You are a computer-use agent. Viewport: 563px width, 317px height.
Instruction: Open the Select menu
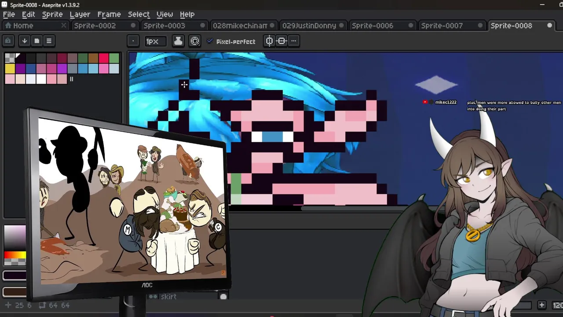[139, 14]
